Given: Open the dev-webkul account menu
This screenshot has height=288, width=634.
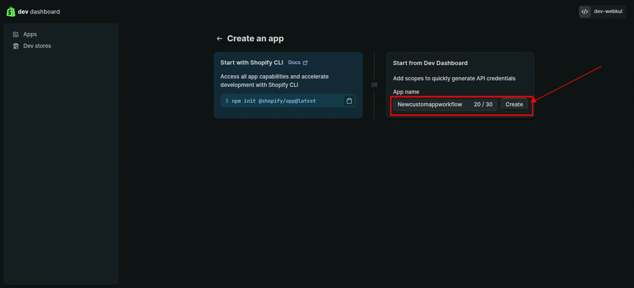Looking at the screenshot, I should point(602,12).
